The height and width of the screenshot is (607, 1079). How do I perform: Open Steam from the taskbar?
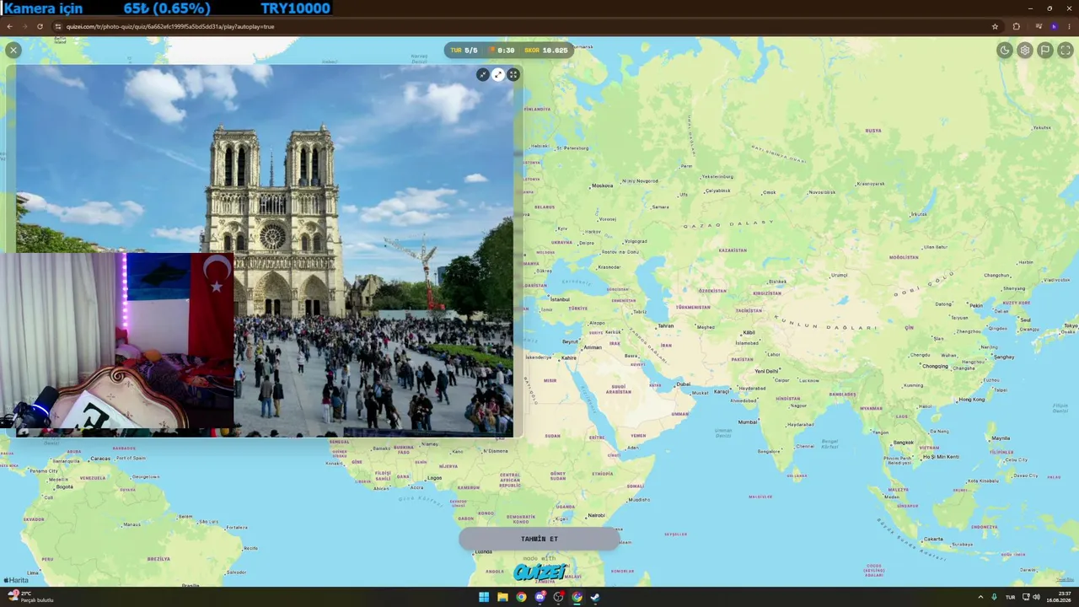[x=595, y=597]
